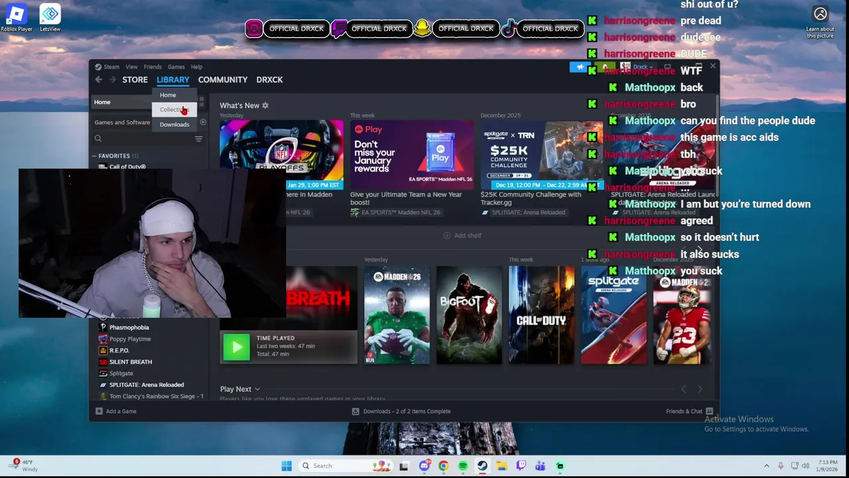Show hidden system tray icons

766,466
